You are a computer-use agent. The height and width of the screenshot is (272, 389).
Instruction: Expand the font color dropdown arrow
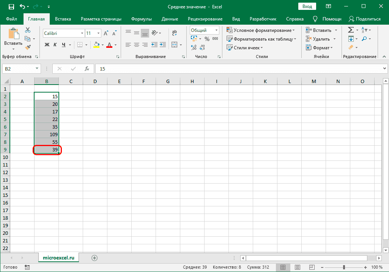click(115, 45)
